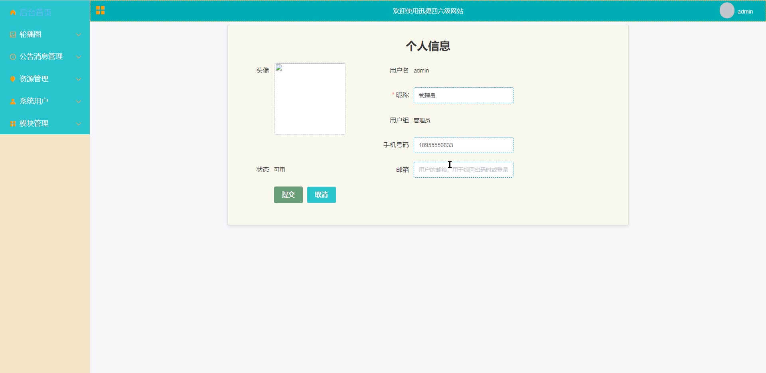Viewport: 766px width, 373px height.
Task: Click the 手机号码 field label
Action: click(396, 145)
